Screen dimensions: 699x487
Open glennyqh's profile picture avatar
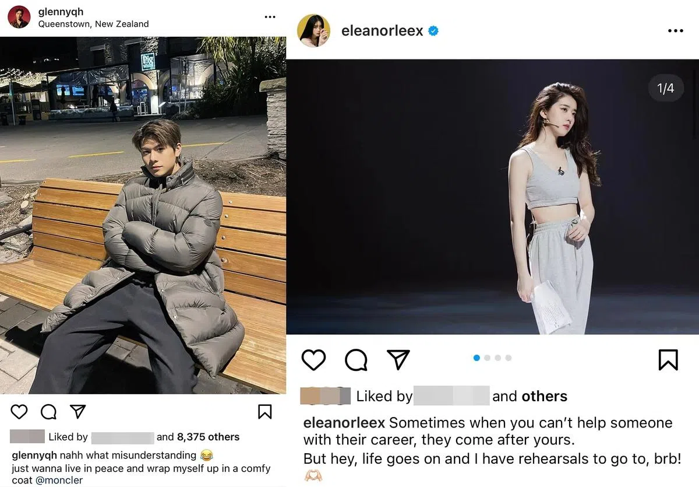pos(19,17)
